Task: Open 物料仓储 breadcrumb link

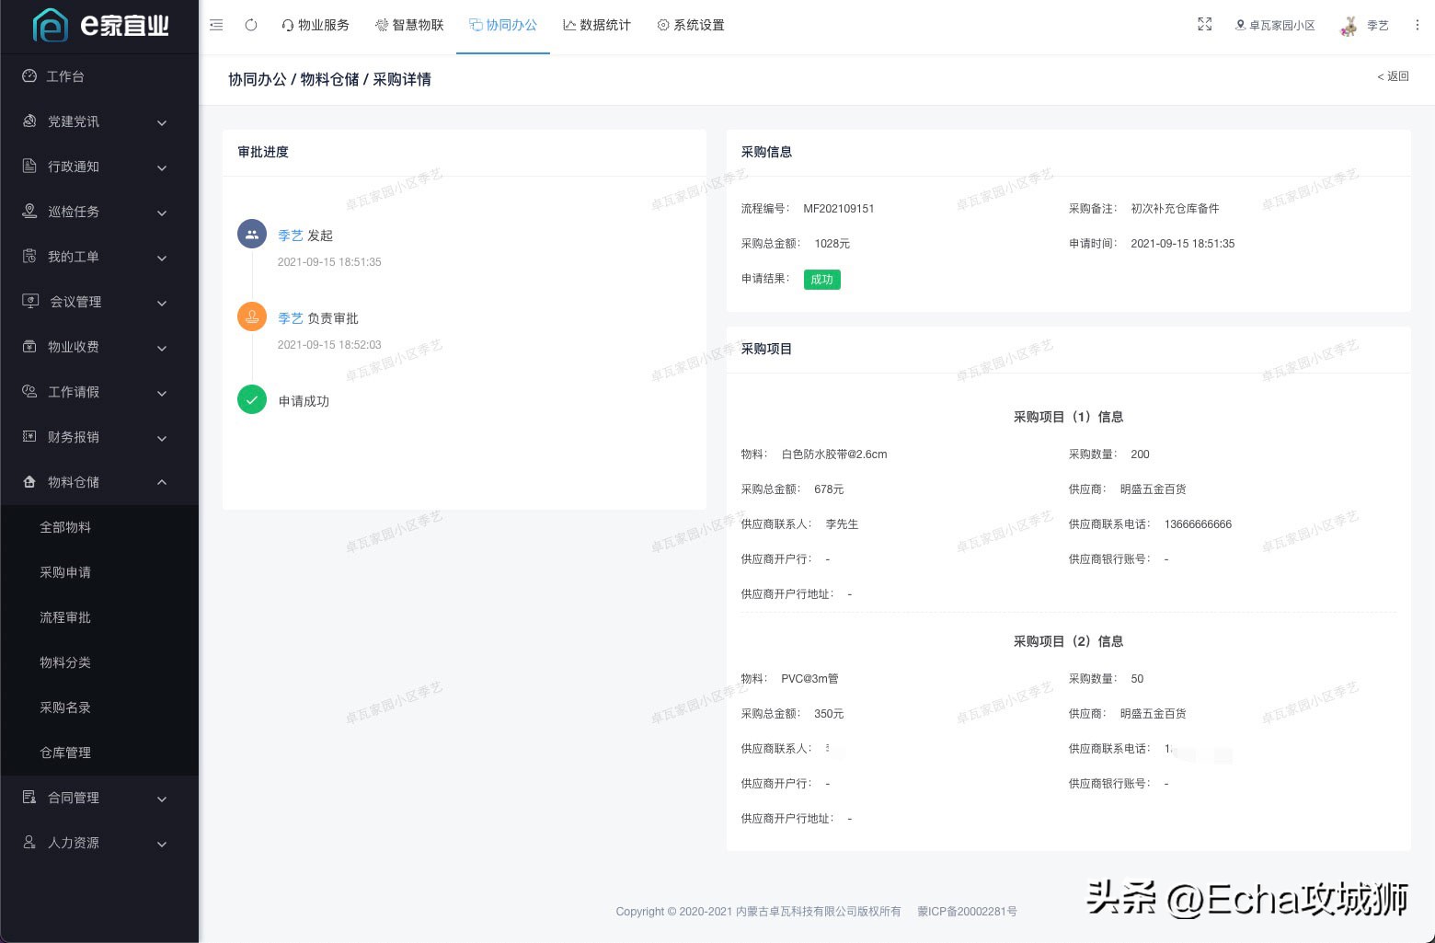Action: point(327,79)
